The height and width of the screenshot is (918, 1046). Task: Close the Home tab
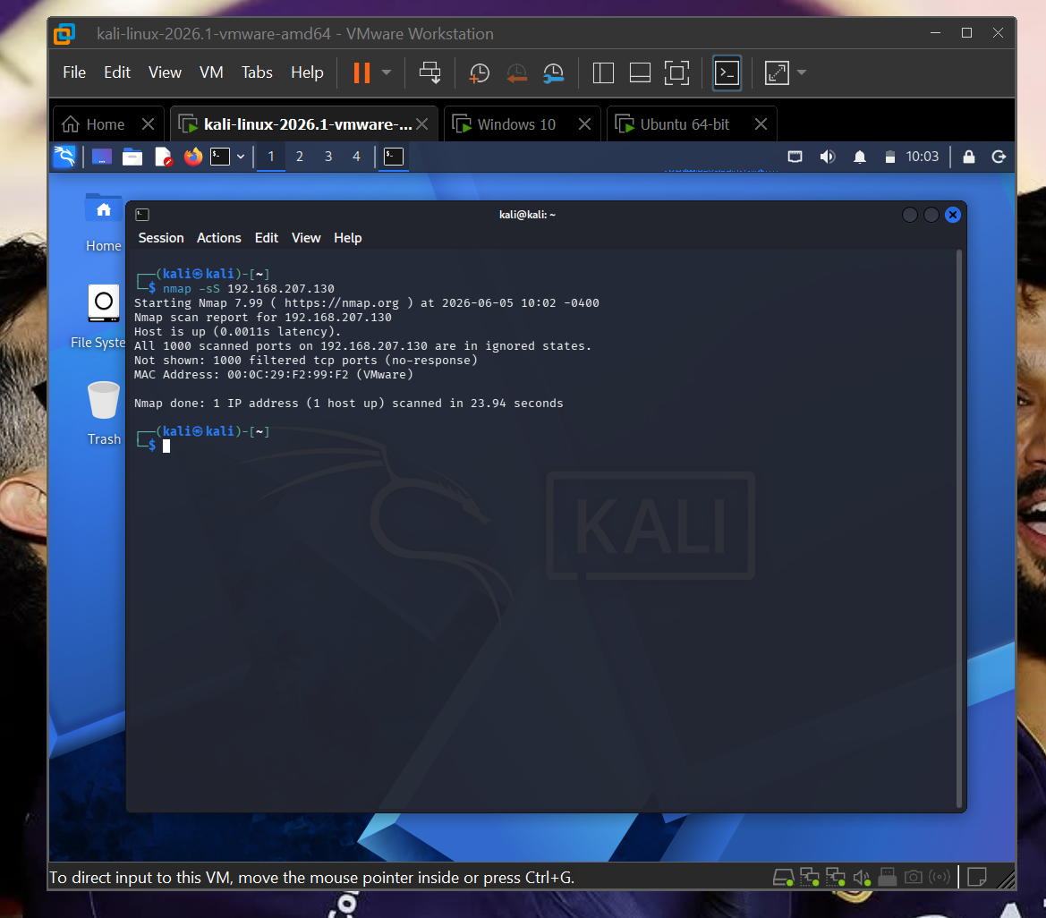pyautogui.click(x=149, y=124)
